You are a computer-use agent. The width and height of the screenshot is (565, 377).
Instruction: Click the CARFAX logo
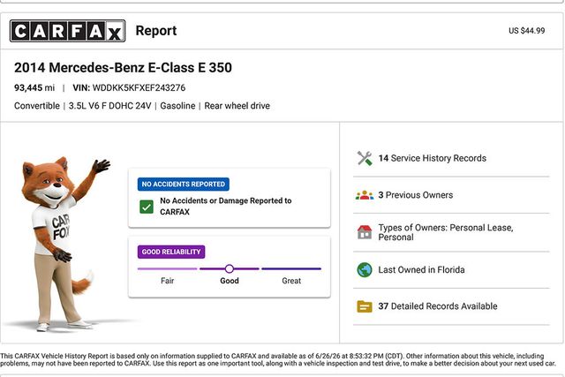[x=68, y=31]
